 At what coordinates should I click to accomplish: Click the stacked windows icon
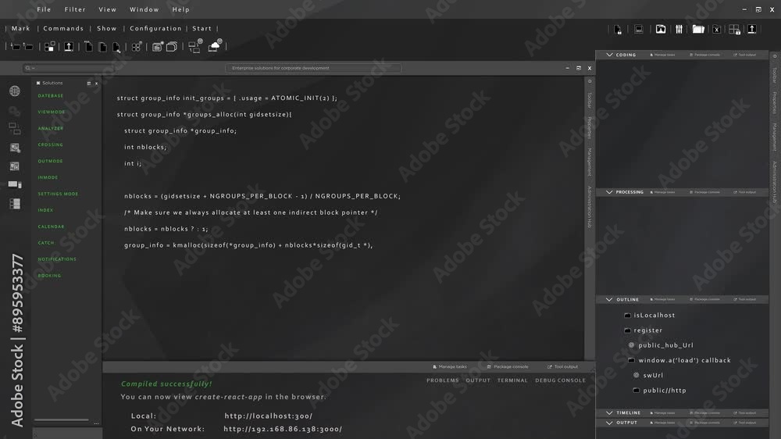pyautogui.click(x=172, y=47)
